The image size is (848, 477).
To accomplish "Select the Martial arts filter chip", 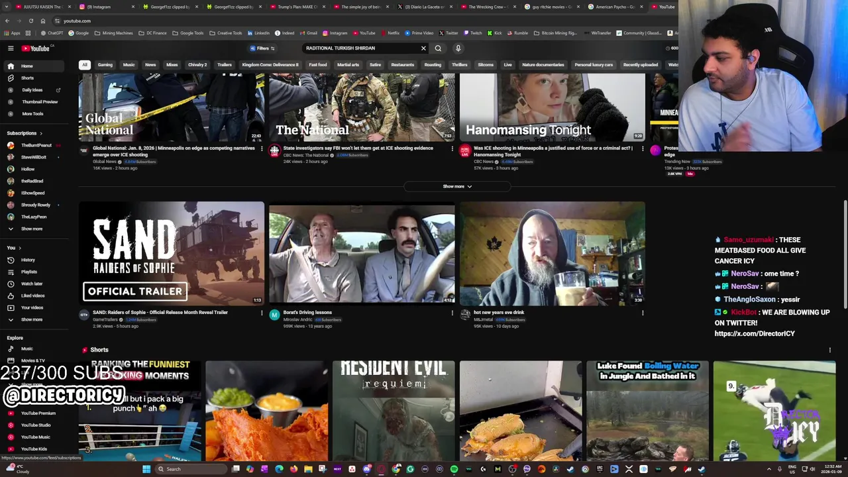I will (x=348, y=65).
